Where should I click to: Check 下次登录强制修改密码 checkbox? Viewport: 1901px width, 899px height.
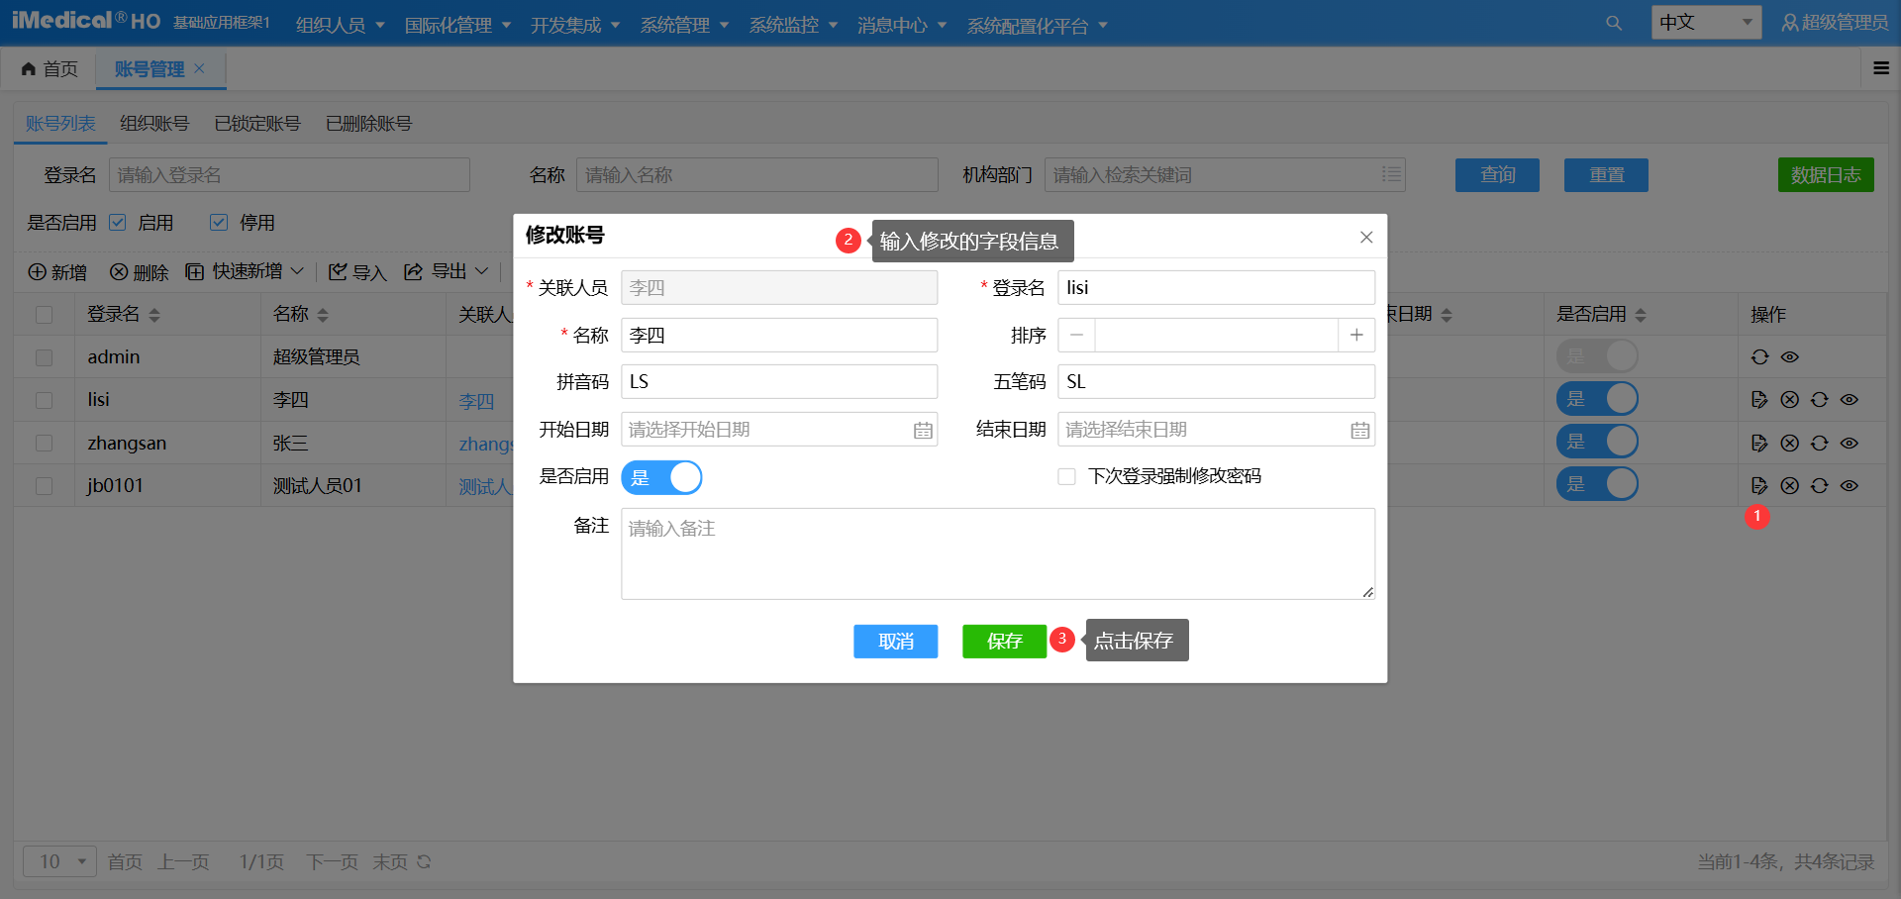click(x=1066, y=476)
